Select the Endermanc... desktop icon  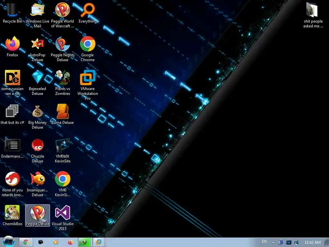click(13, 148)
